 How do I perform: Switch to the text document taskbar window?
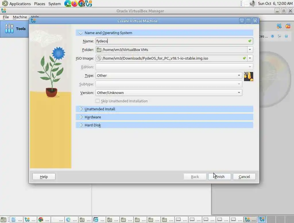16,220
